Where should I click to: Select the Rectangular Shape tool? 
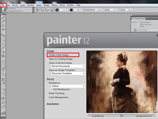coord(3,66)
